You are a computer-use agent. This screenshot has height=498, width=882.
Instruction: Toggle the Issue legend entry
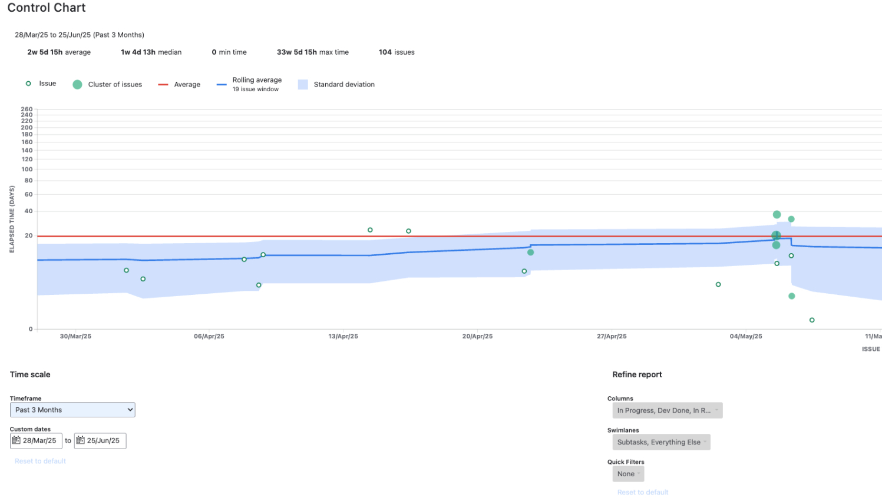click(28, 84)
